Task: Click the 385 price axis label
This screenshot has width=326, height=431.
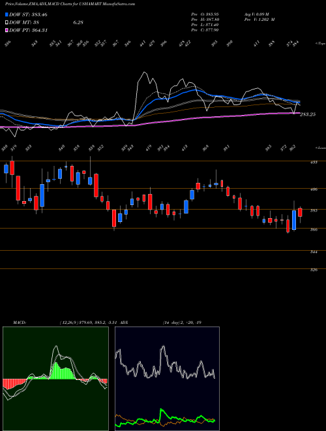Action: click(314, 210)
